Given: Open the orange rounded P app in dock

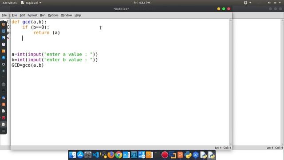Looking at the screenshot, I should 180,155.
